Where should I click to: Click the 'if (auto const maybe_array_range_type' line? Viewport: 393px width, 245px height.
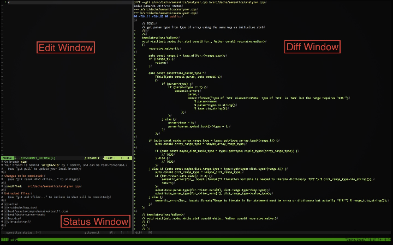coord(214,140)
